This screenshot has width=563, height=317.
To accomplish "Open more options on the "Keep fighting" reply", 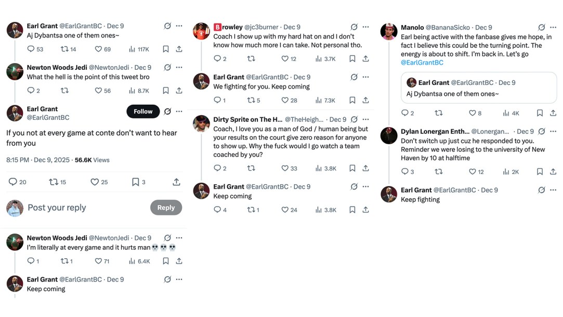I will (x=553, y=190).
